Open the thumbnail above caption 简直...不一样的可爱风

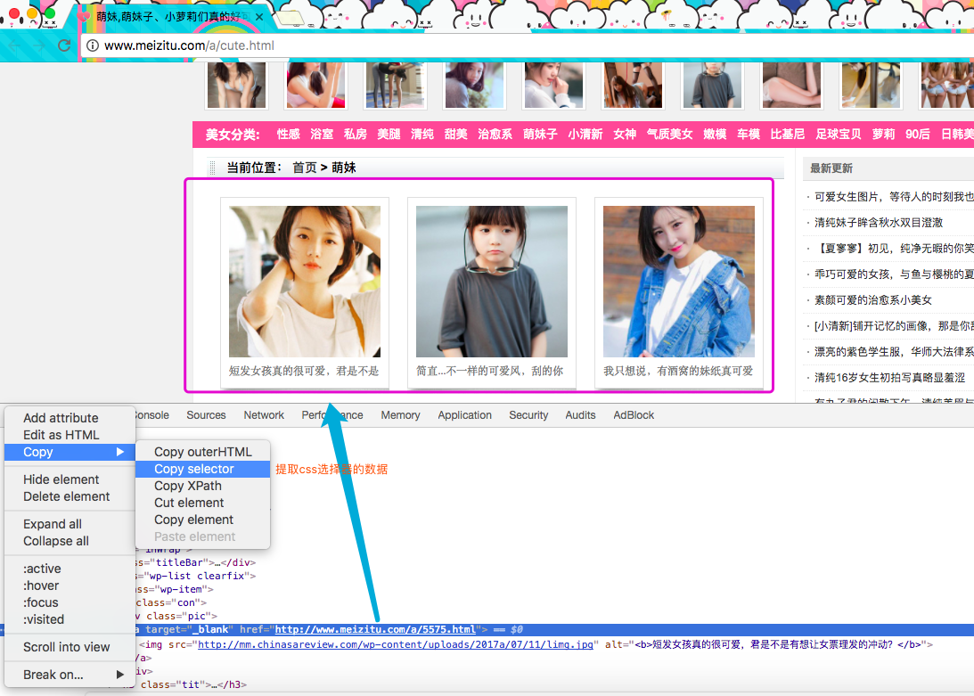[492, 282]
